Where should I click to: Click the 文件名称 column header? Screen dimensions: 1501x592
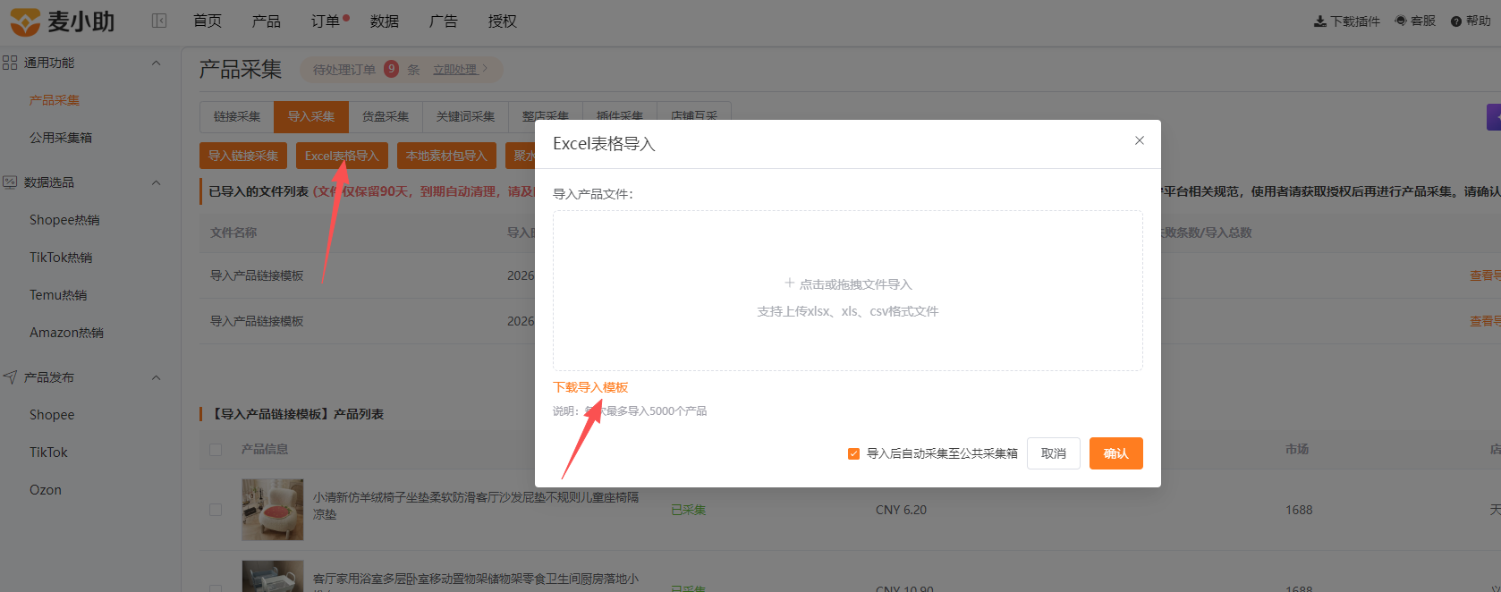pyautogui.click(x=233, y=233)
